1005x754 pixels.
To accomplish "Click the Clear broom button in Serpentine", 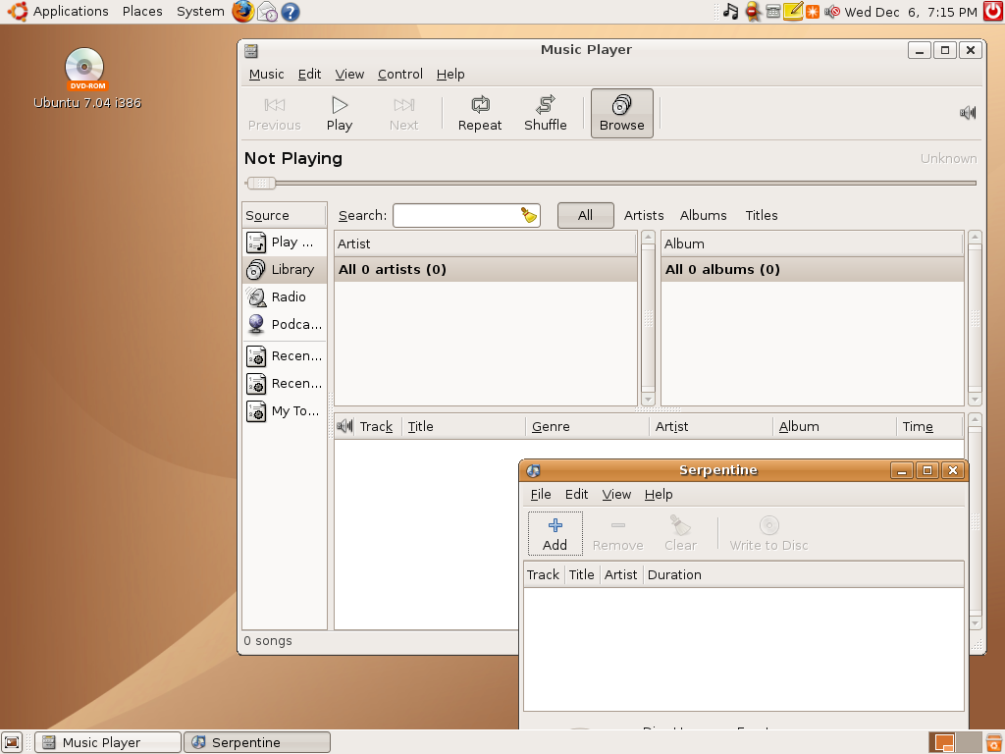I will click(x=680, y=533).
